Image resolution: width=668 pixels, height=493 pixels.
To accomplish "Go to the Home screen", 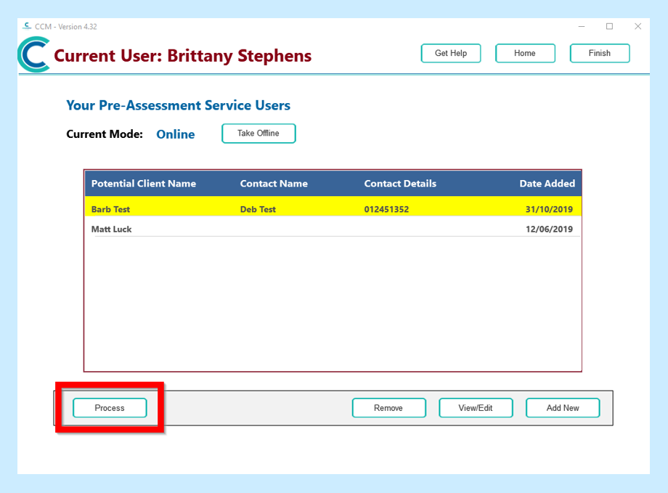I will (x=525, y=54).
